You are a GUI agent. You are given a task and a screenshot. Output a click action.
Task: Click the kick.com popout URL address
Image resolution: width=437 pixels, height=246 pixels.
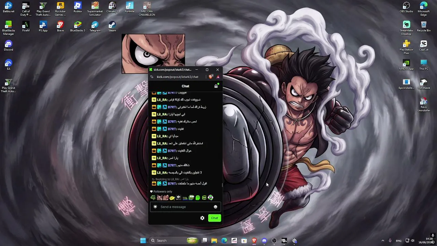point(178,77)
